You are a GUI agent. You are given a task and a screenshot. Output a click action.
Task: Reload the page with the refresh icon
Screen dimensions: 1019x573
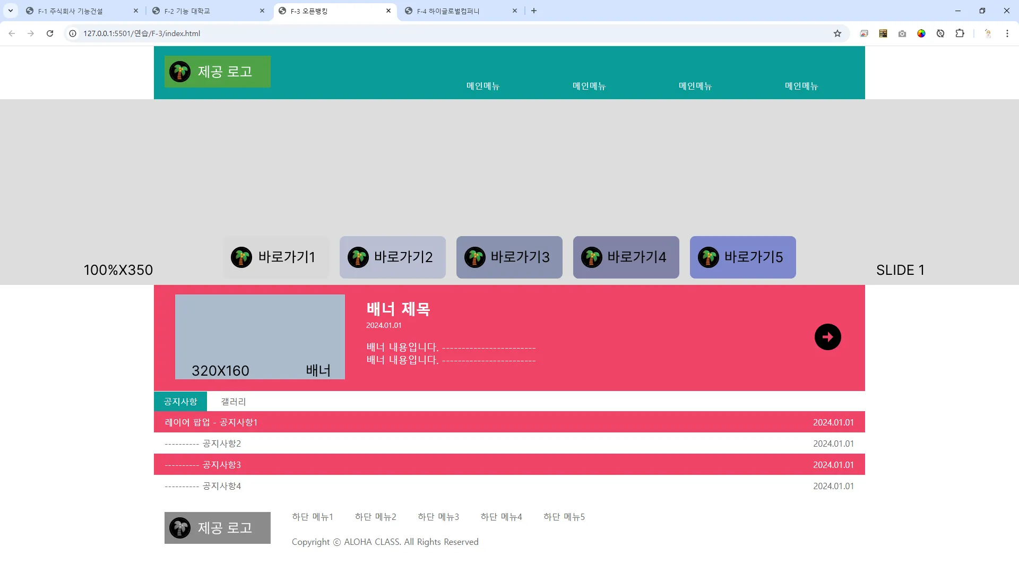(50, 33)
